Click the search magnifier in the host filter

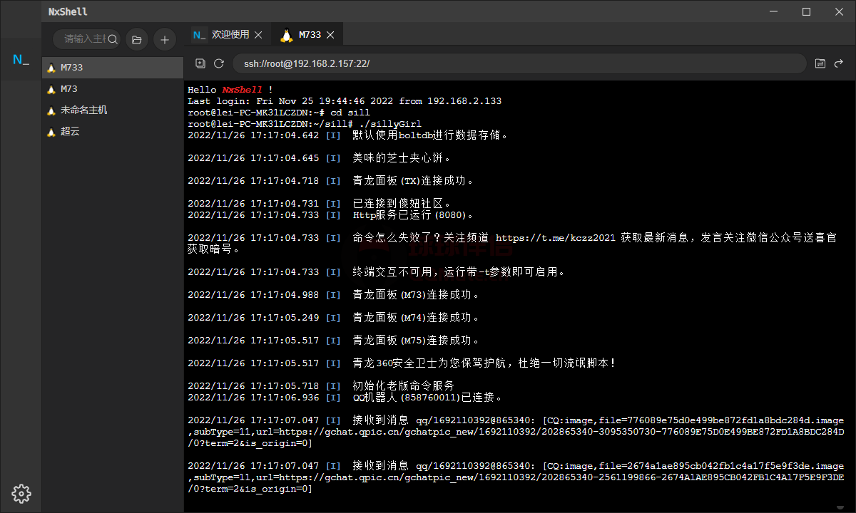[x=113, y=40]
